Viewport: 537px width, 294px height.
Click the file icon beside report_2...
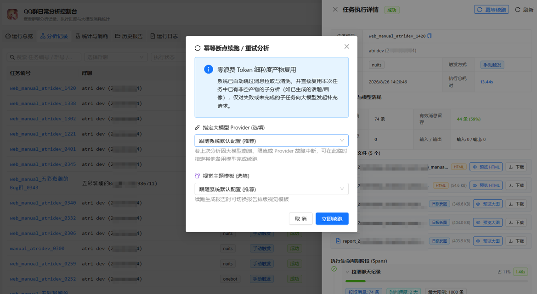[338, 241]
